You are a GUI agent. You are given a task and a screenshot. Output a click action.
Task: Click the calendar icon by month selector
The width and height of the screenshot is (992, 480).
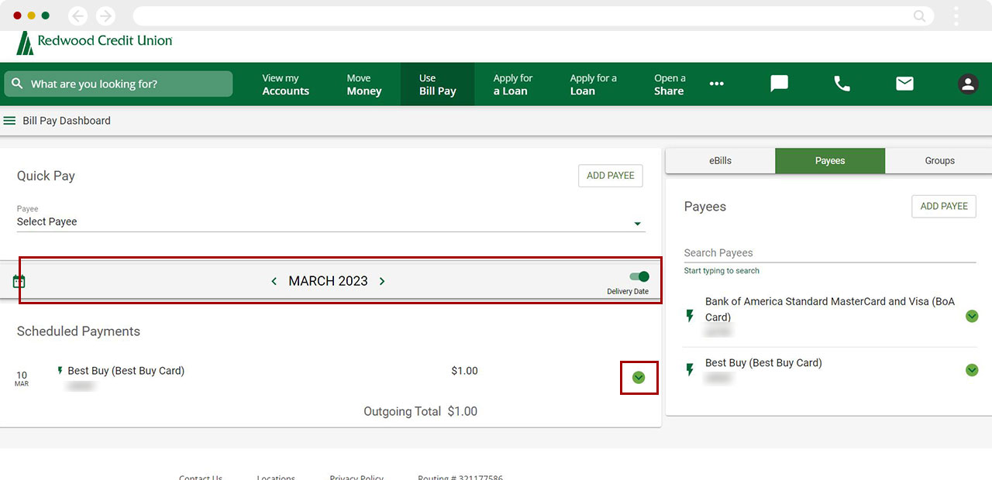coord(19,281)
